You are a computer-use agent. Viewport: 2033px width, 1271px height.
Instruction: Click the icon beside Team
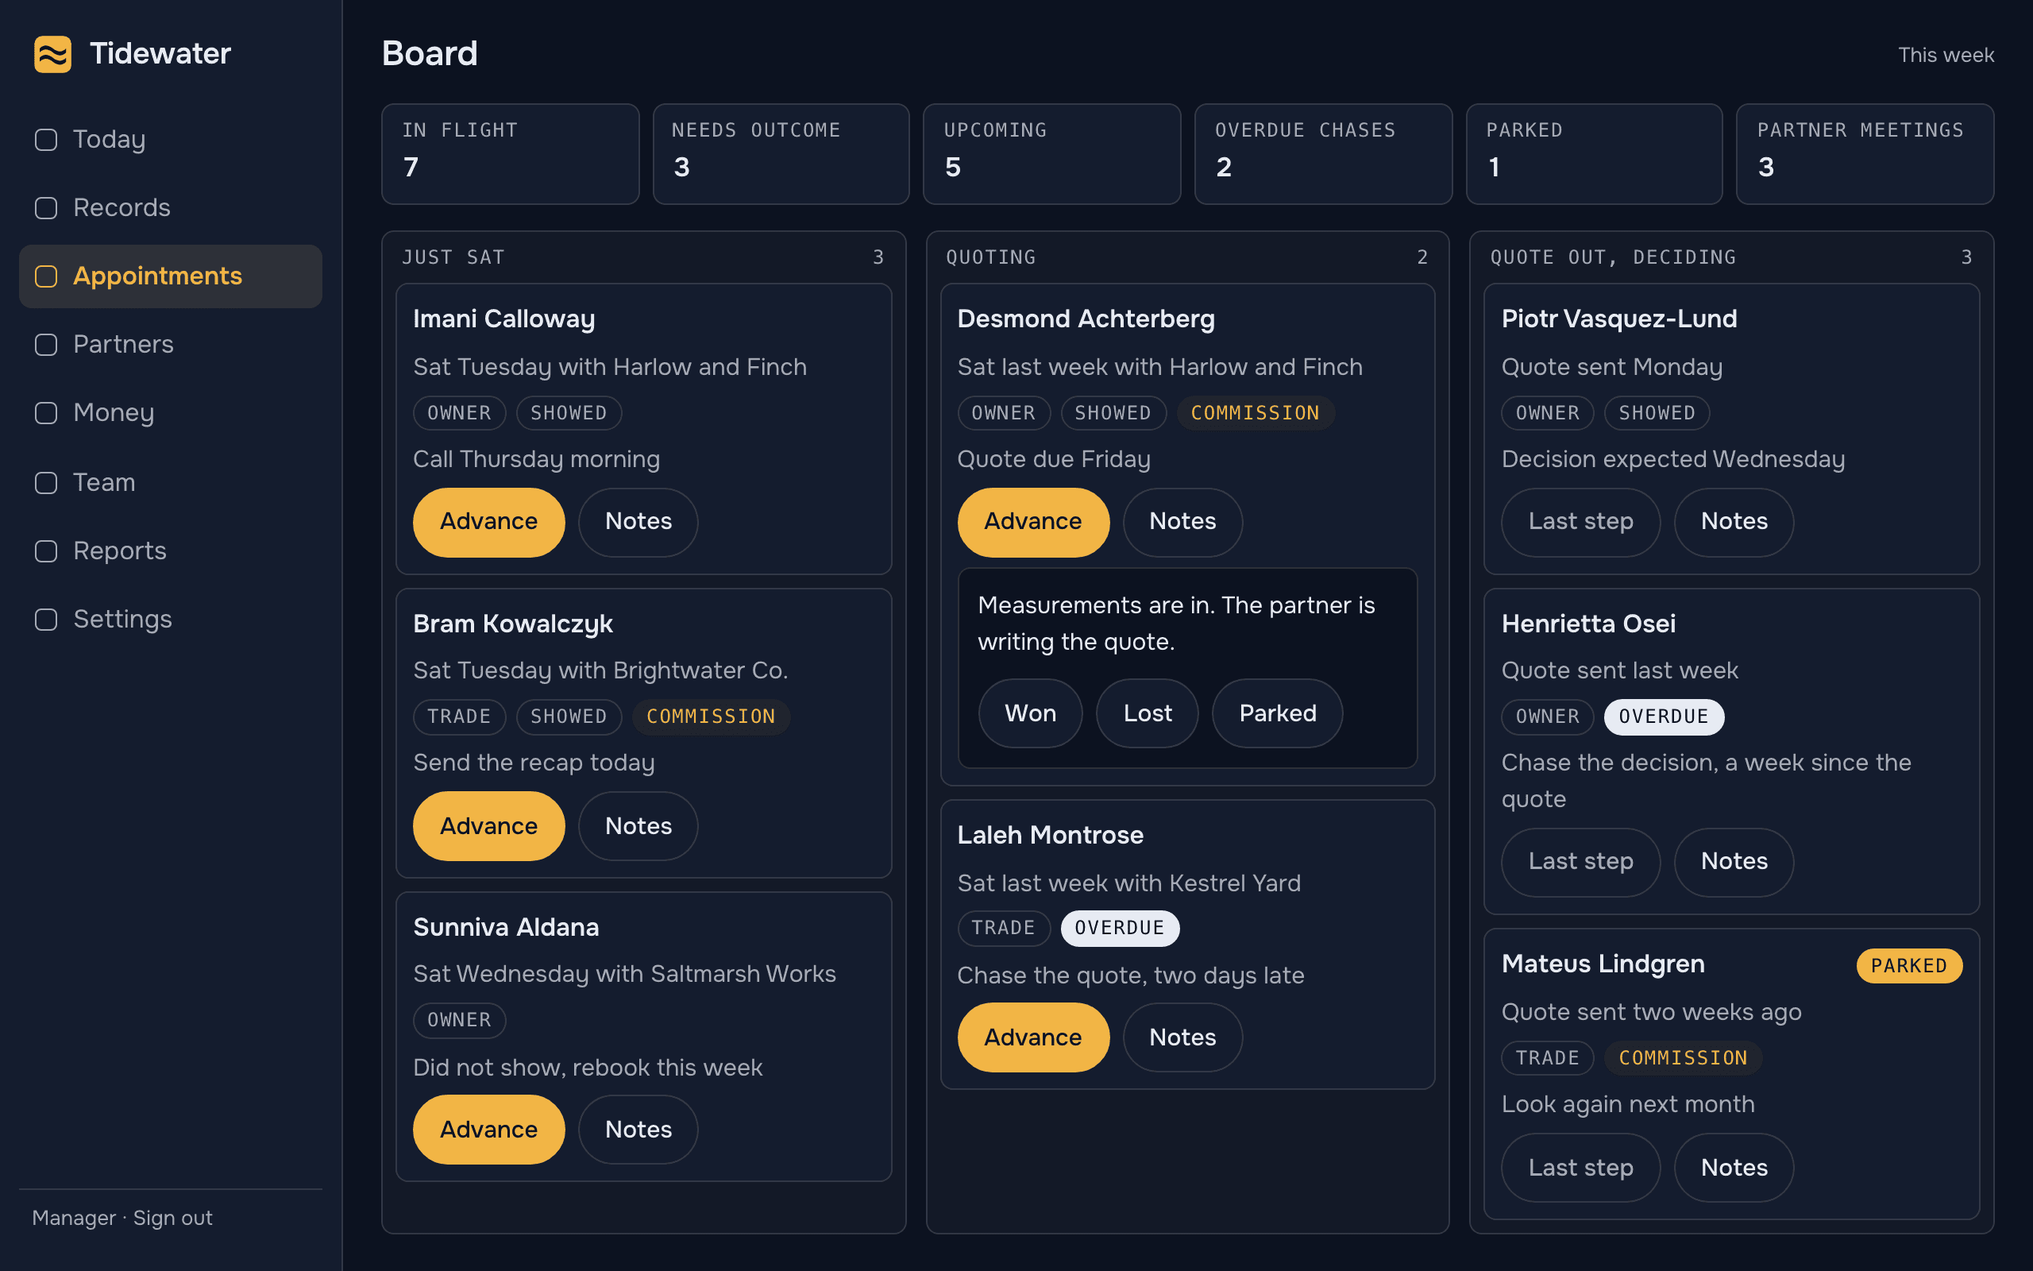[x=46, y=482]
